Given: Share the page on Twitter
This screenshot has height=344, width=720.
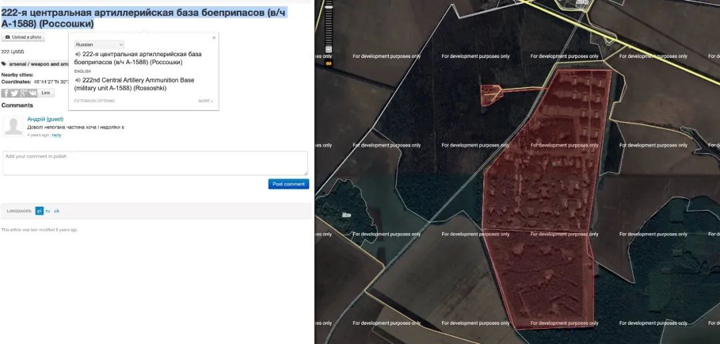Looking at the screenshot, I should [15, 93].
